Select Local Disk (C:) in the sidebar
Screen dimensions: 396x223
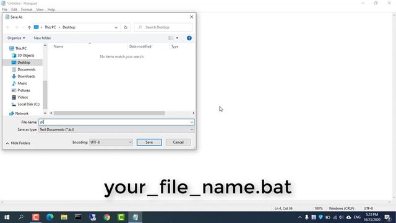coord(28,104)
